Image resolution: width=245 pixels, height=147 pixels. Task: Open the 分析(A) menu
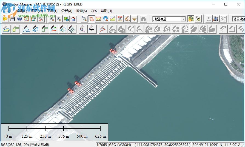pyautogui.click(x=67, y=11)
